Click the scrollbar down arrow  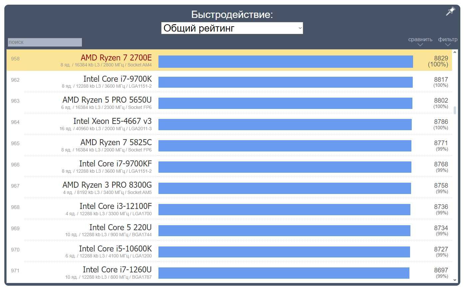tap(455, 280)
